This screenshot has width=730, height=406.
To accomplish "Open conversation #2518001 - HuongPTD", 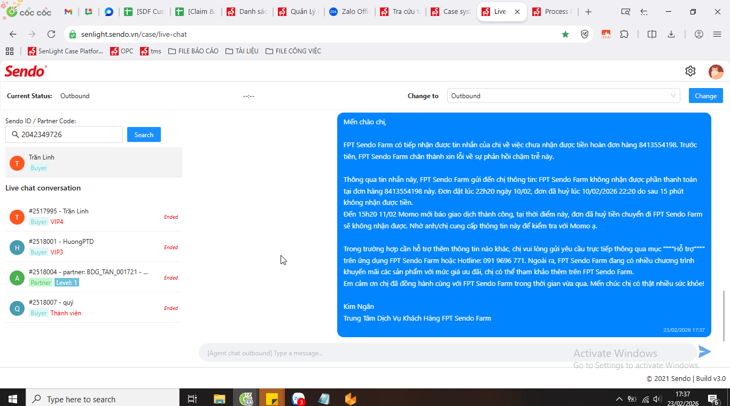I will pos(94,247).
